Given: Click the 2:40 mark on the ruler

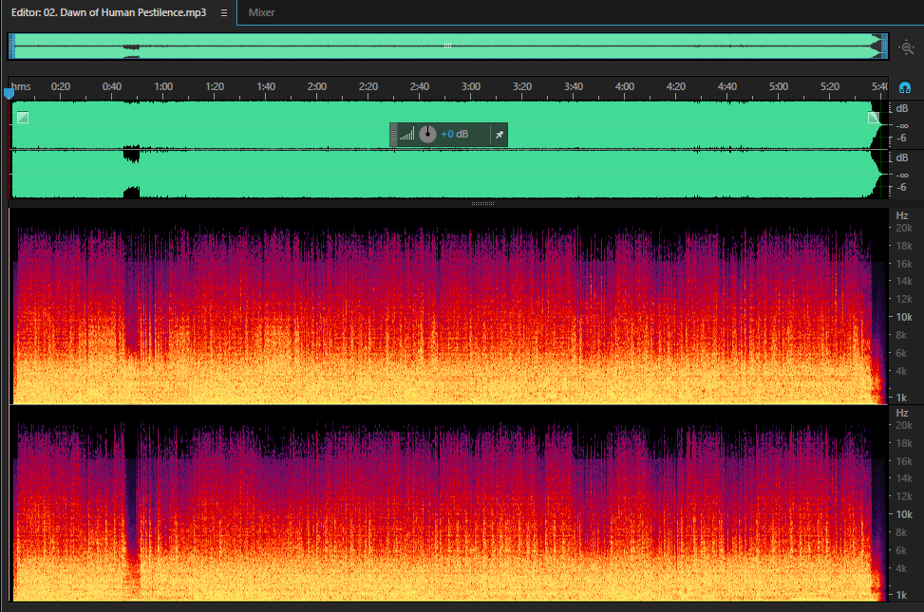Looking at the screenshot, I should (x=420, y=86).
